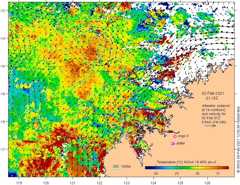Click the latitude axis label -12

click(x=3, y=11)
